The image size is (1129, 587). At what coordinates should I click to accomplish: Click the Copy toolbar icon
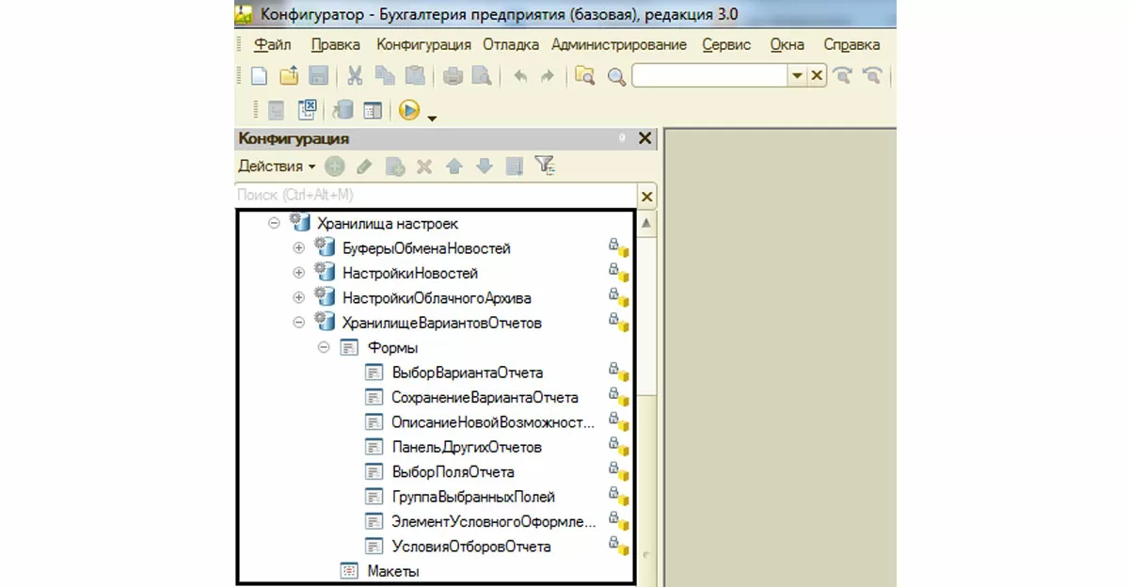385,76
